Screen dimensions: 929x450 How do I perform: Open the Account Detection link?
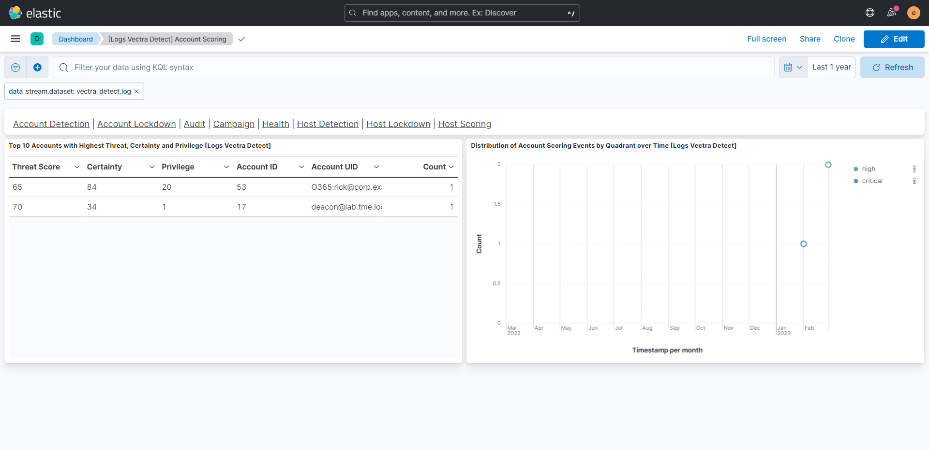pos(51,124)
